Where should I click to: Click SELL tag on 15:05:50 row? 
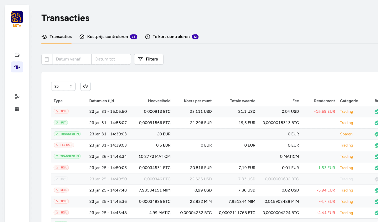[61, 111]
